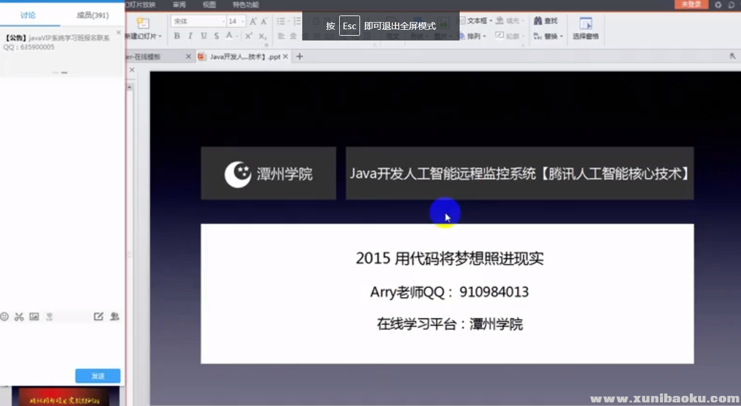Toggle italic text formatting
The image size is (741, 406).
[190, 36]
